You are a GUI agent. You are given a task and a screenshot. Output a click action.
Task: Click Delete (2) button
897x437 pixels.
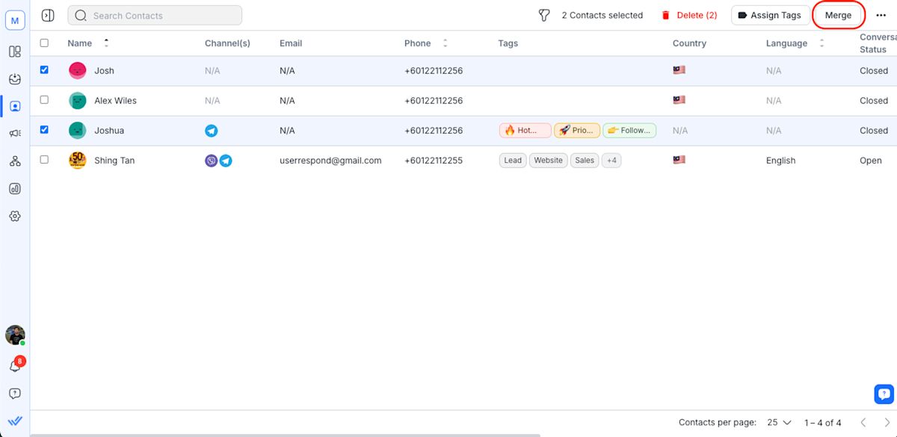(689, 16)
